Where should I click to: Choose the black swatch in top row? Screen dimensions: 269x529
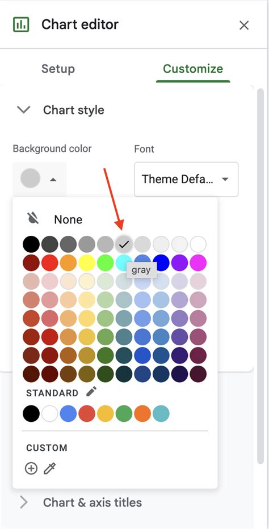coord(31,244)
